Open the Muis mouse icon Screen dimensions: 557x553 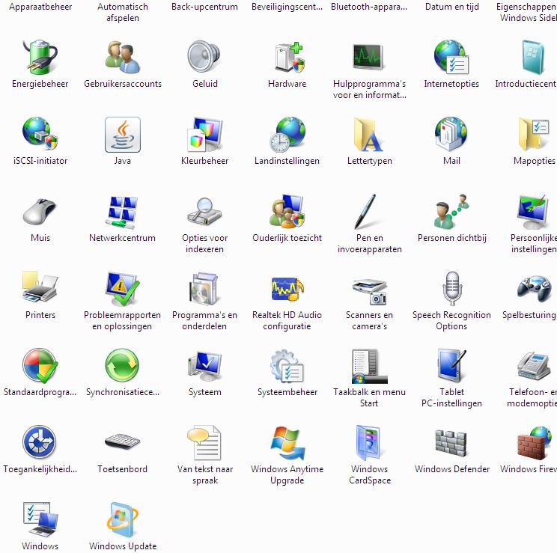[x=40, y=211]
